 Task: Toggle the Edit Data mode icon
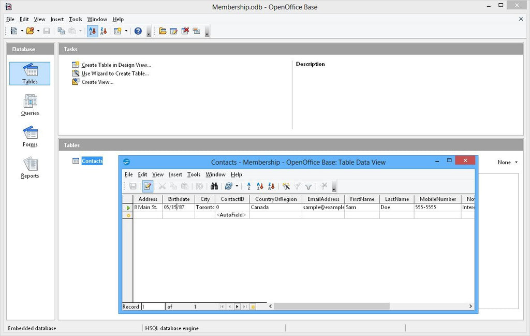(x=148, y=186)
